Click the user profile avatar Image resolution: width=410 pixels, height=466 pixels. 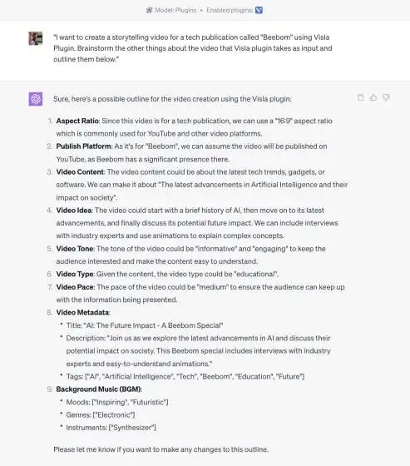pyautogui.click(x=36, y=38)
